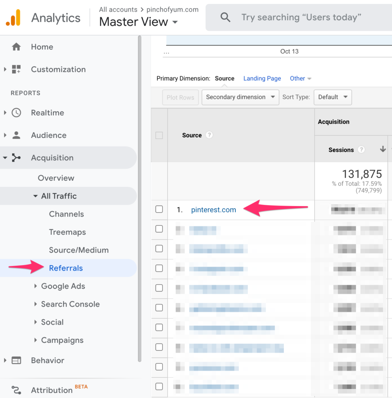Open the Other primary dimension dropdown
This screenshot has height=398, width=392.
coord(301,79)
